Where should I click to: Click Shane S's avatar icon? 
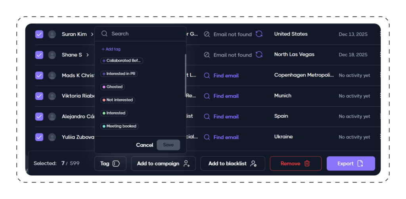pos(52,55)
